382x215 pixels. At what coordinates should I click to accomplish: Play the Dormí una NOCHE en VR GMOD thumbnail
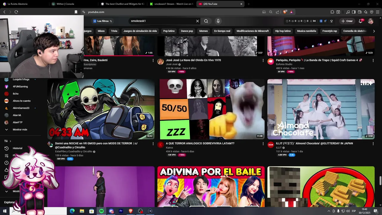point(101,109)
